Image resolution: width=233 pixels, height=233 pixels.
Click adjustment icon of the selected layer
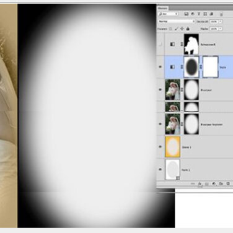pos(172,67)
